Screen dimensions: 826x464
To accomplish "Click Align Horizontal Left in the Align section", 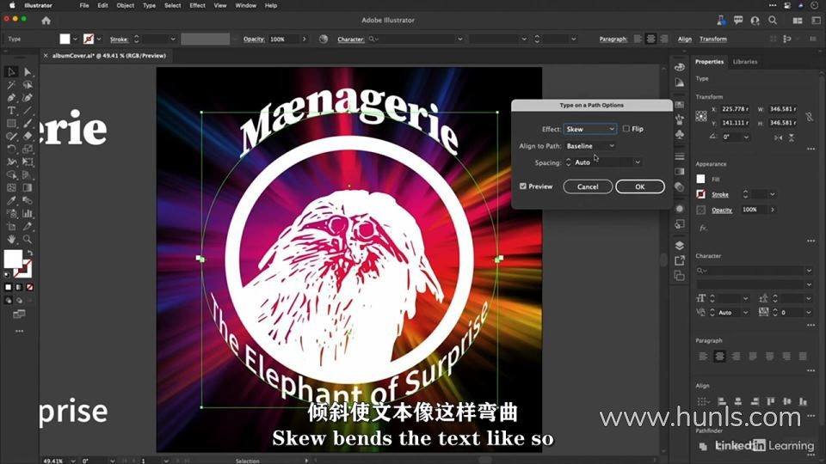I will pyautogui.click(x=722, y=401).
